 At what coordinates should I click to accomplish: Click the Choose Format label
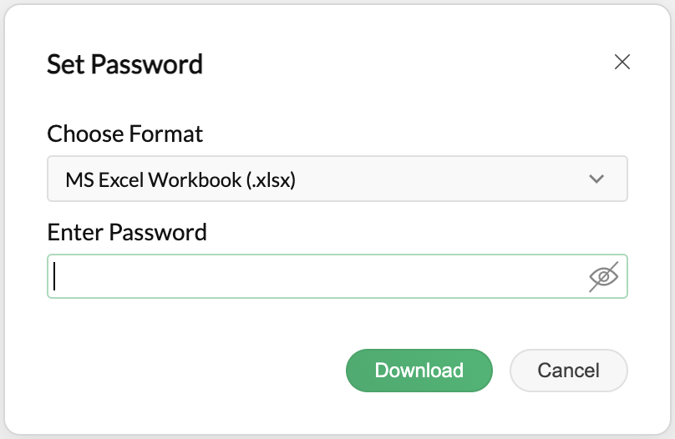[x=125, y=134]
